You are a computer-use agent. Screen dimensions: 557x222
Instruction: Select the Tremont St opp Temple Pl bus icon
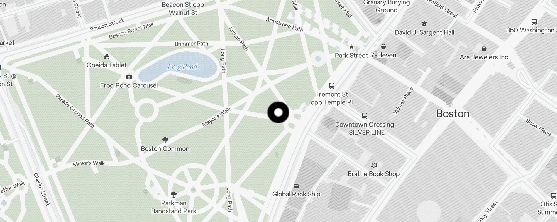tap(332, 86)
